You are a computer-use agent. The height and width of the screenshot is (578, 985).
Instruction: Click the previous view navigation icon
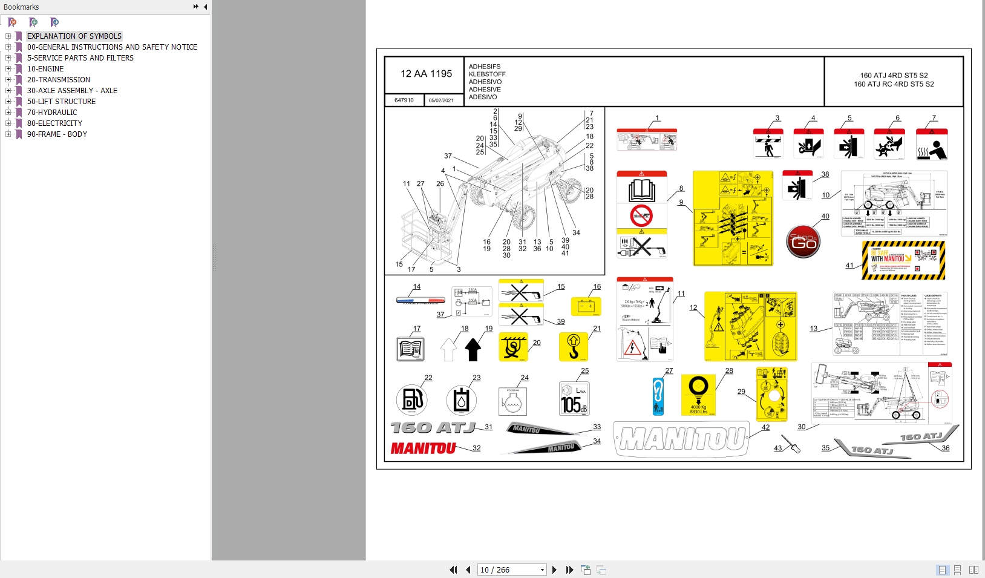pyautogui.click(x=586, y=570)
